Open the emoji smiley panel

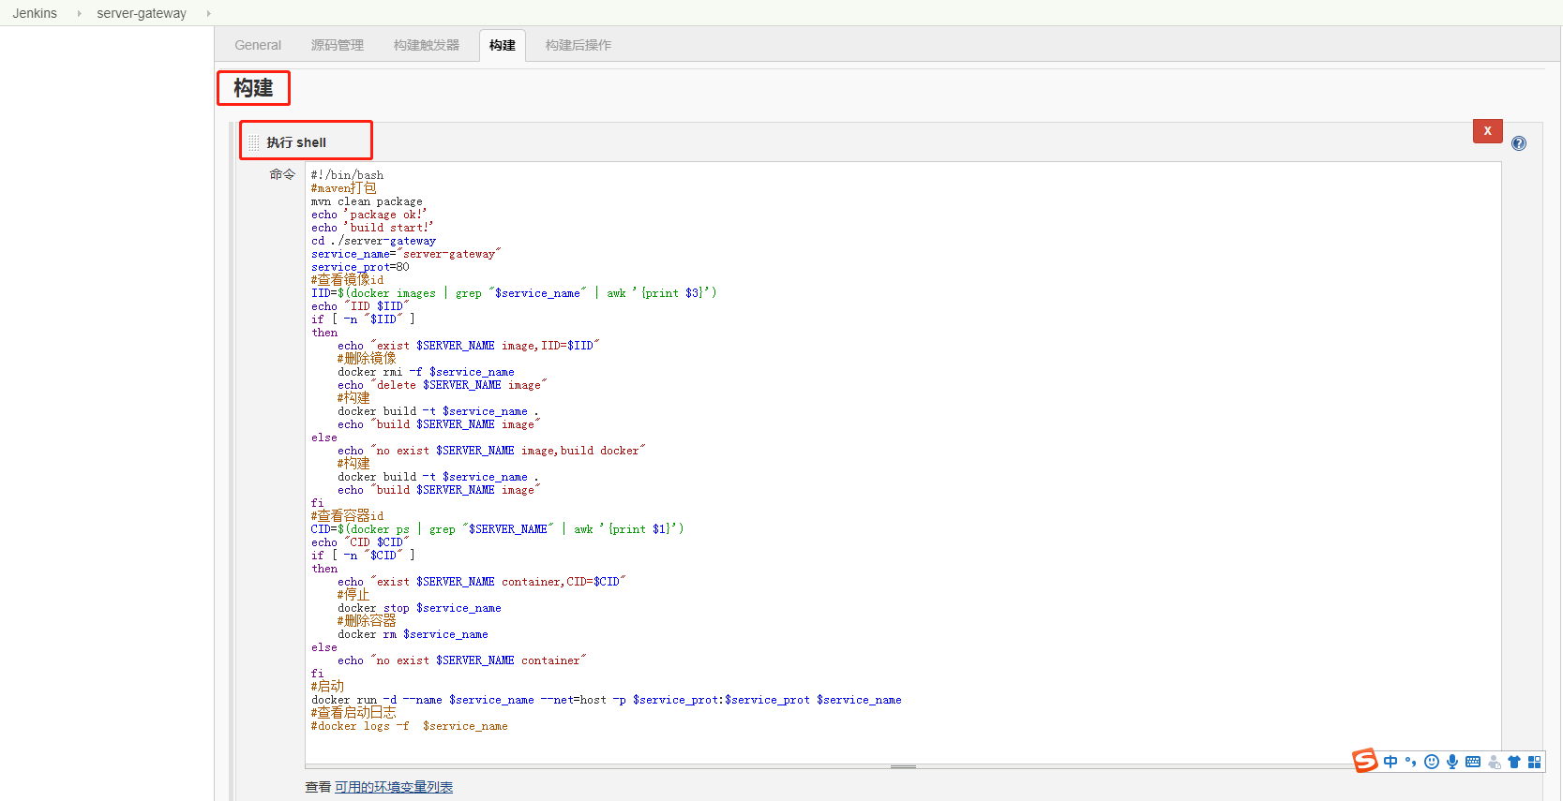pos(1432,762)
